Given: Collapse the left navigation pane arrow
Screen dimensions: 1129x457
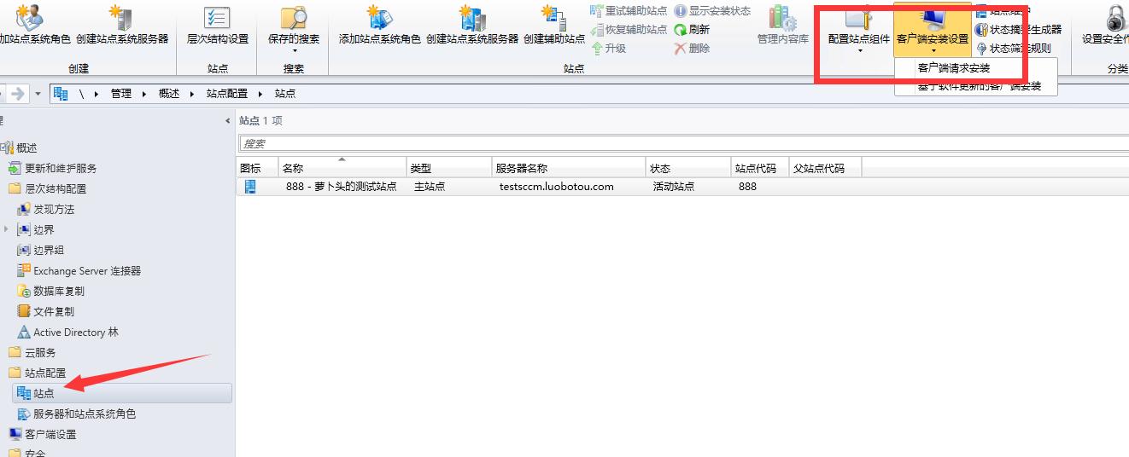Looking at the screenshot, I should tap(227, 121).
